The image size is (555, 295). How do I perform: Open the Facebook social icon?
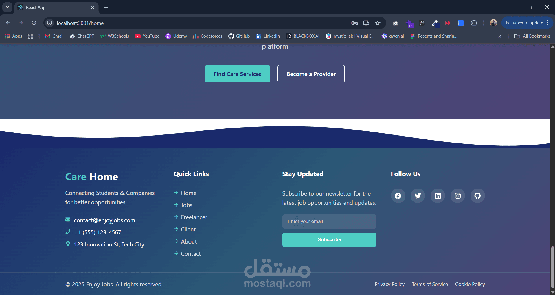click(398, 196)
